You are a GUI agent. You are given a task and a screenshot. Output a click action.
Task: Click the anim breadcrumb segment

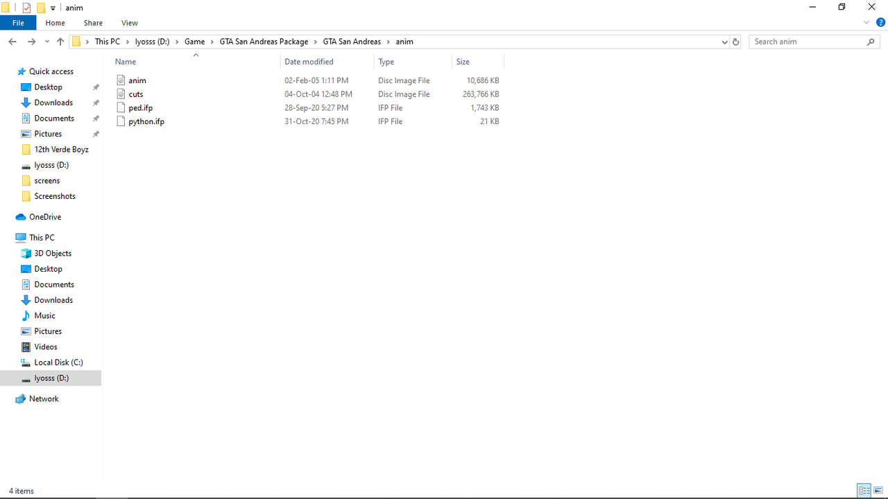(x=404, y=42)
